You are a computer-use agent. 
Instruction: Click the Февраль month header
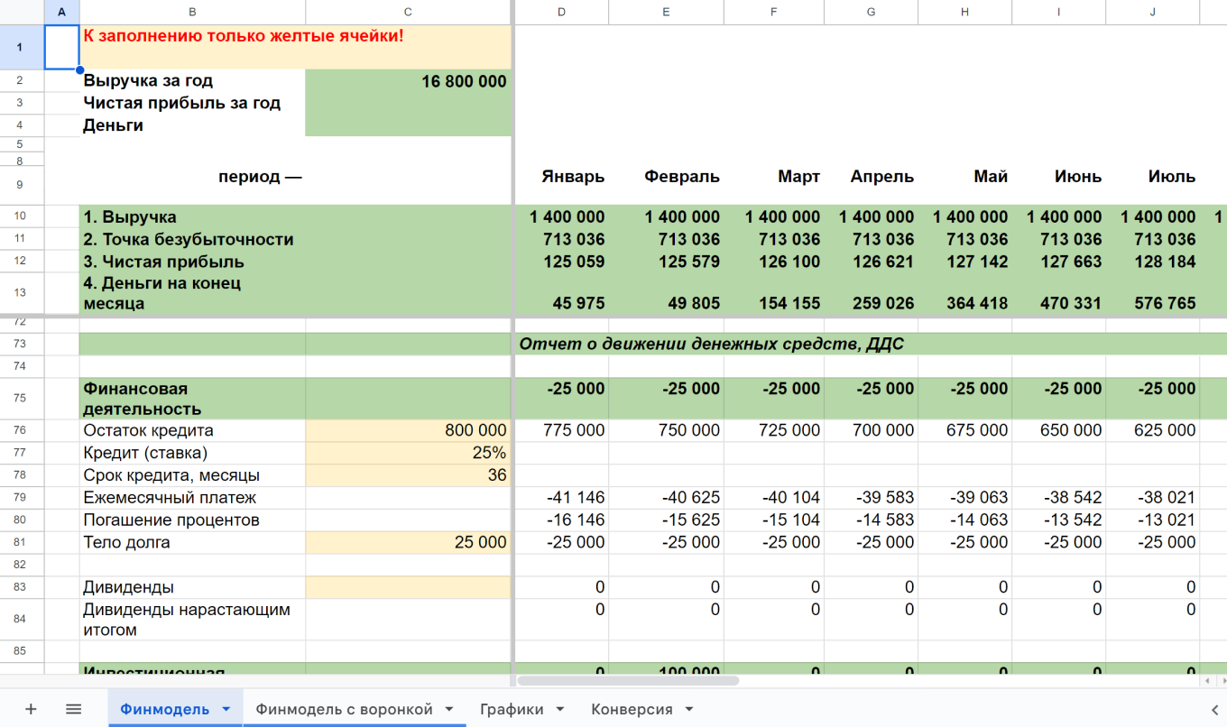pos(682,177)
